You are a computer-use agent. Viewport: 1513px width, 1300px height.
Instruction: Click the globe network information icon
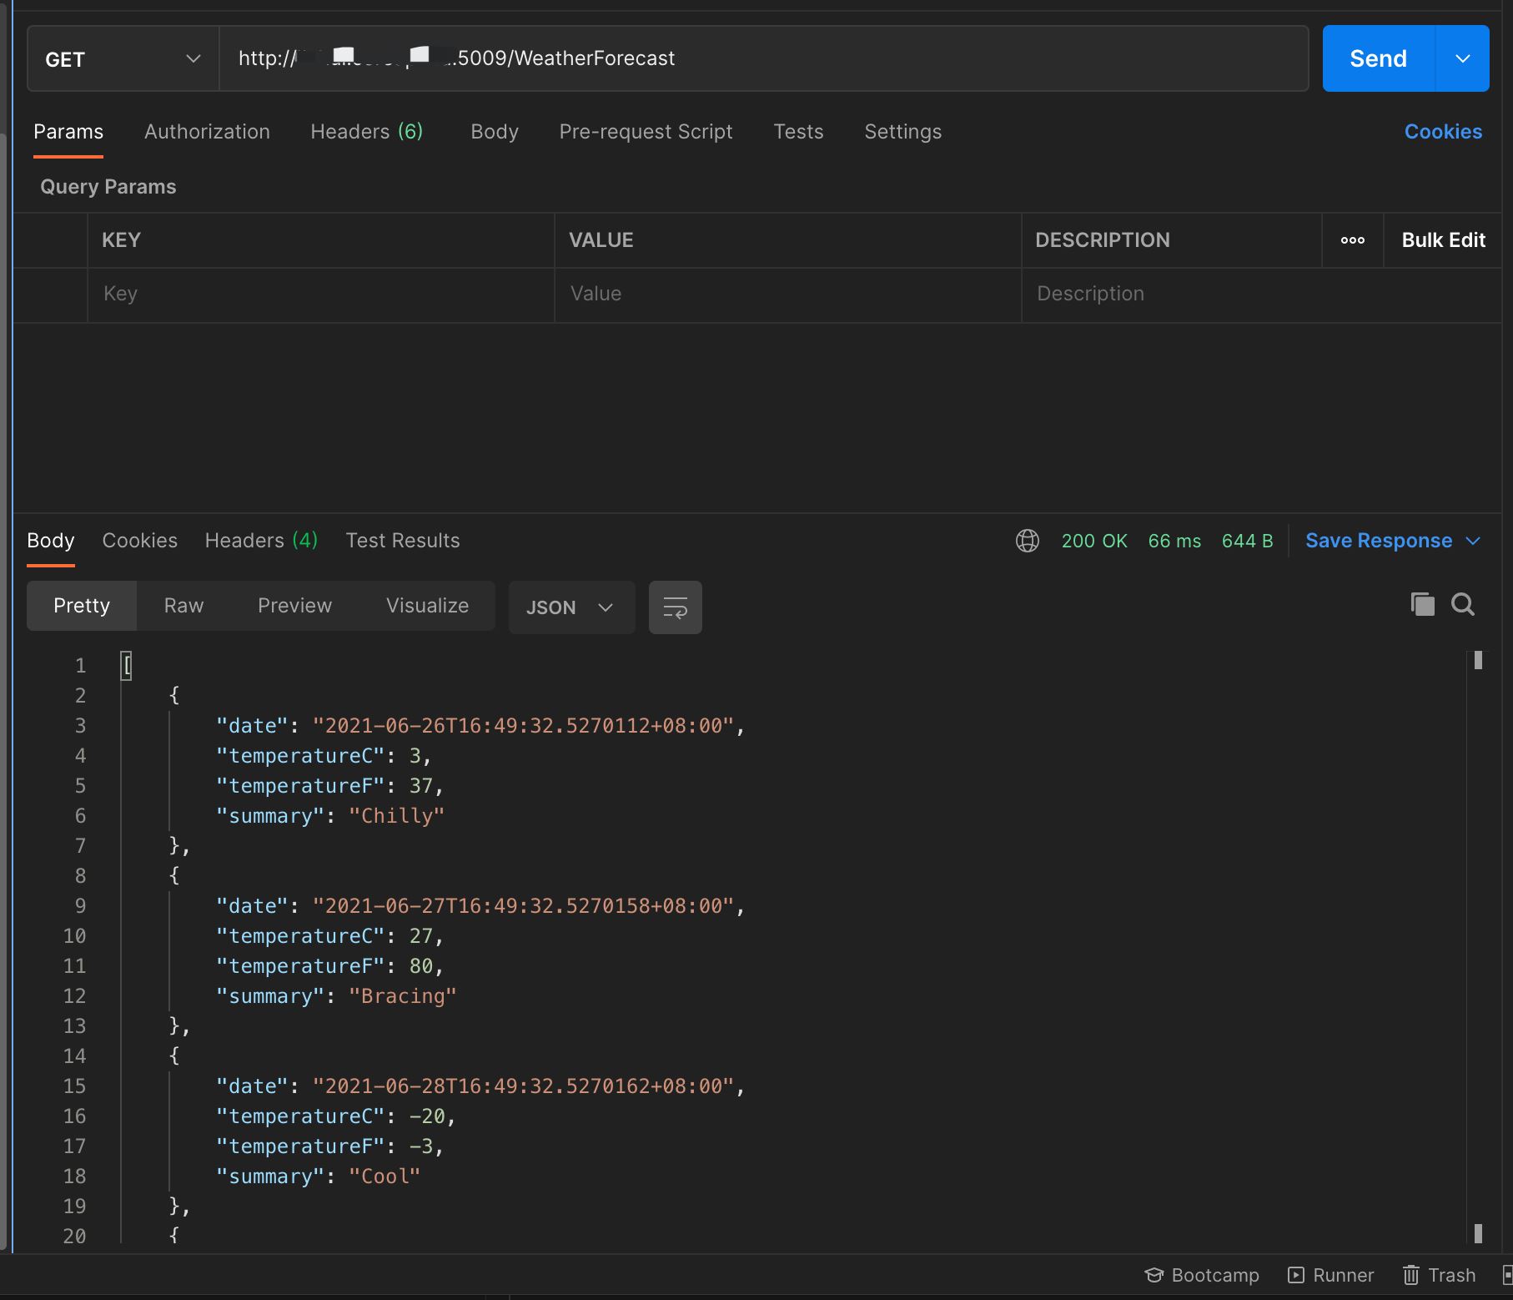tap(1027, 541)
